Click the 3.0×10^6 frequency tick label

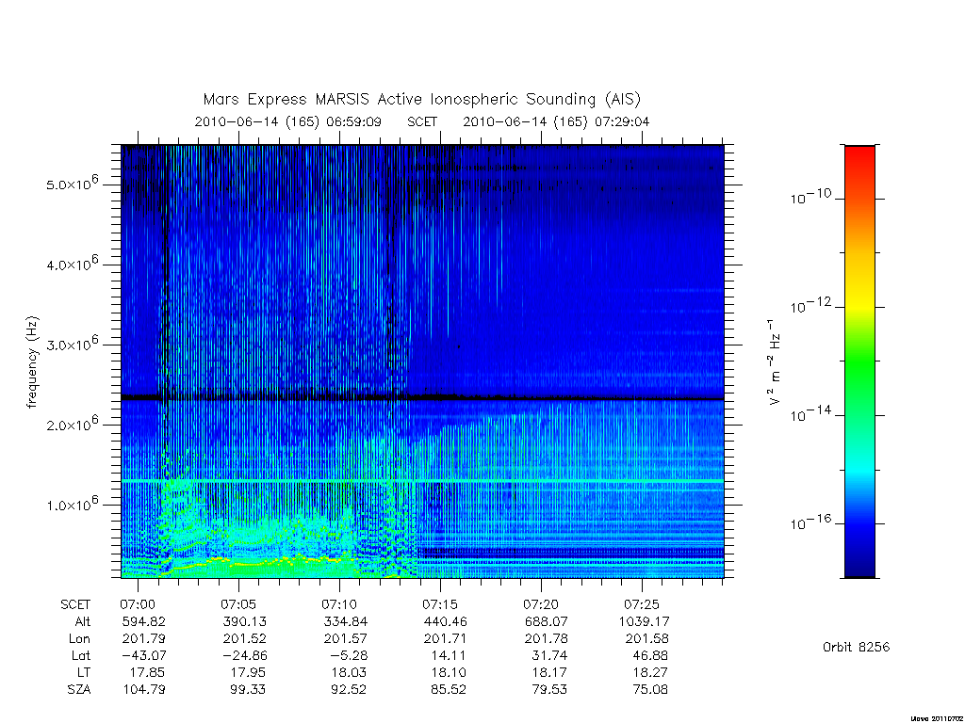(72, 345)
